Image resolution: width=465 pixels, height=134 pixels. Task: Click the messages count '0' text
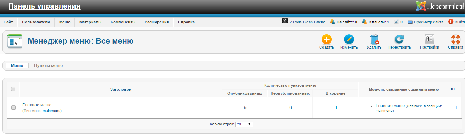(x=402, y=22)
